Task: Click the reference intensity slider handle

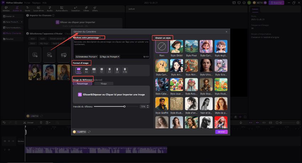Action: click(124, 106)
